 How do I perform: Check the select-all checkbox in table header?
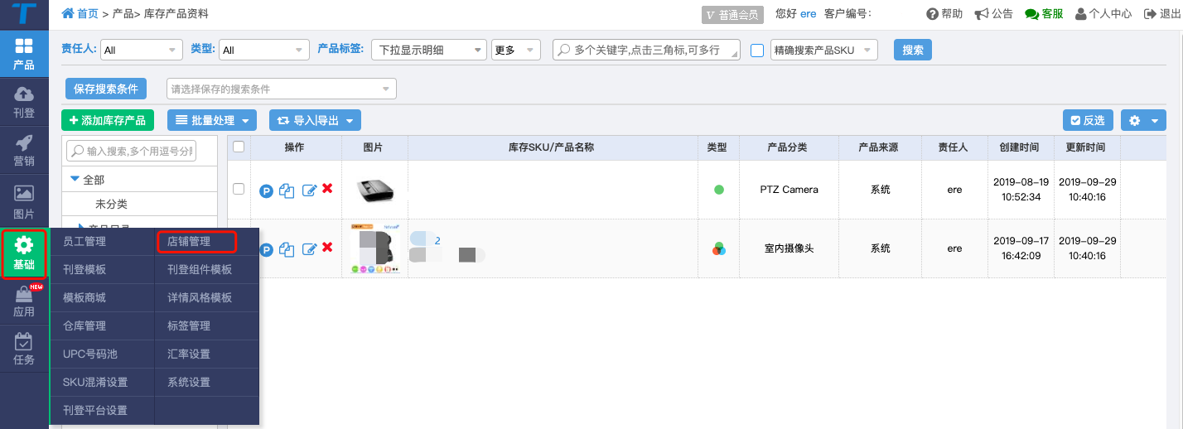239,147
